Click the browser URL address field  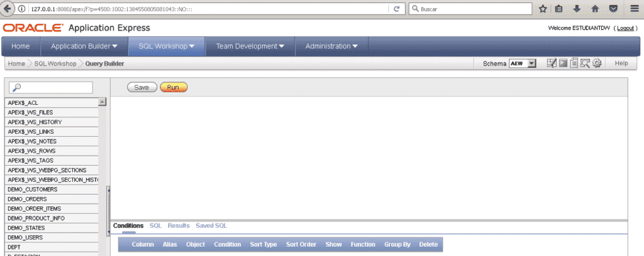[208, 9]
